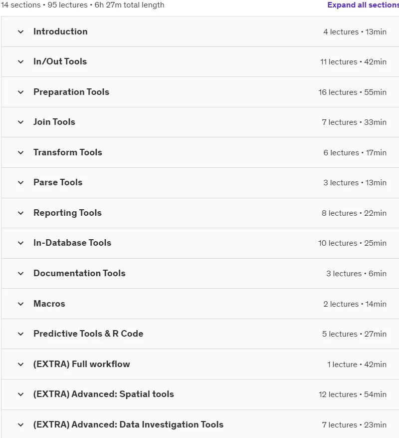Expand the Introduction section chevron

[20, 32]
